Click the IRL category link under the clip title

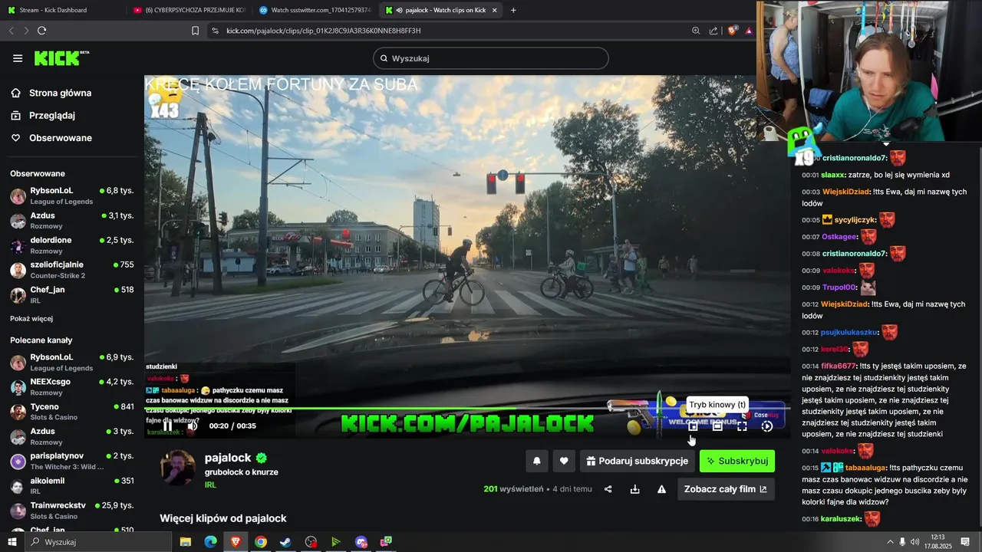(210, 485)
